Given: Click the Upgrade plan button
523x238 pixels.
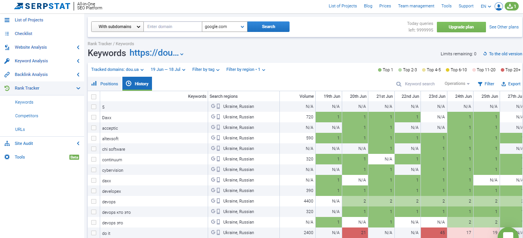Looking at the screenshot, I should click(x=461, y=27).
